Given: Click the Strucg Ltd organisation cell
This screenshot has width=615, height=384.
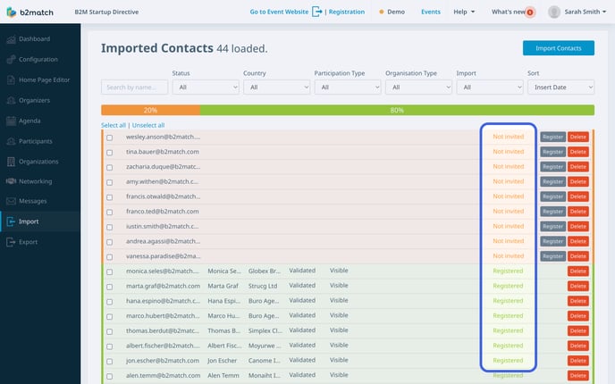Looking at the screenshot, I should [x=263, y=286].
